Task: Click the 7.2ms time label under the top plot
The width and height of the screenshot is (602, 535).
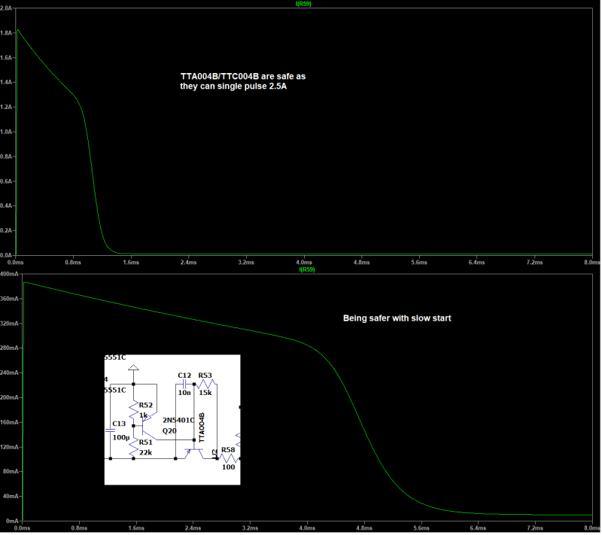Action: [535, 263]
